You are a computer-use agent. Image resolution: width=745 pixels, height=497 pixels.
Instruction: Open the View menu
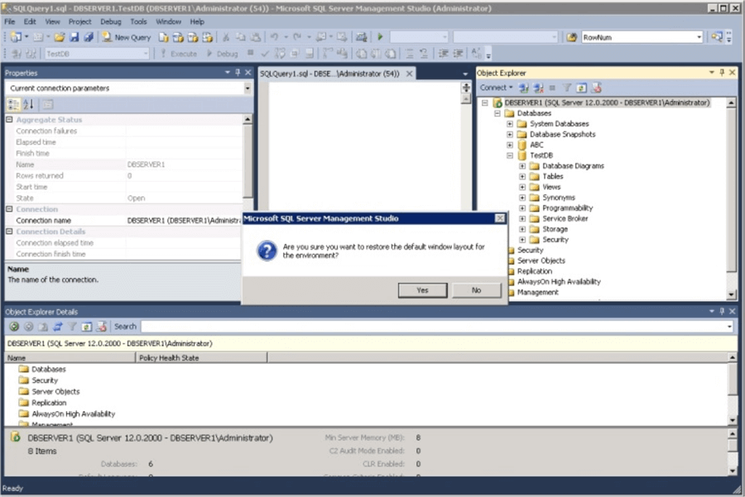click(52, 22)
